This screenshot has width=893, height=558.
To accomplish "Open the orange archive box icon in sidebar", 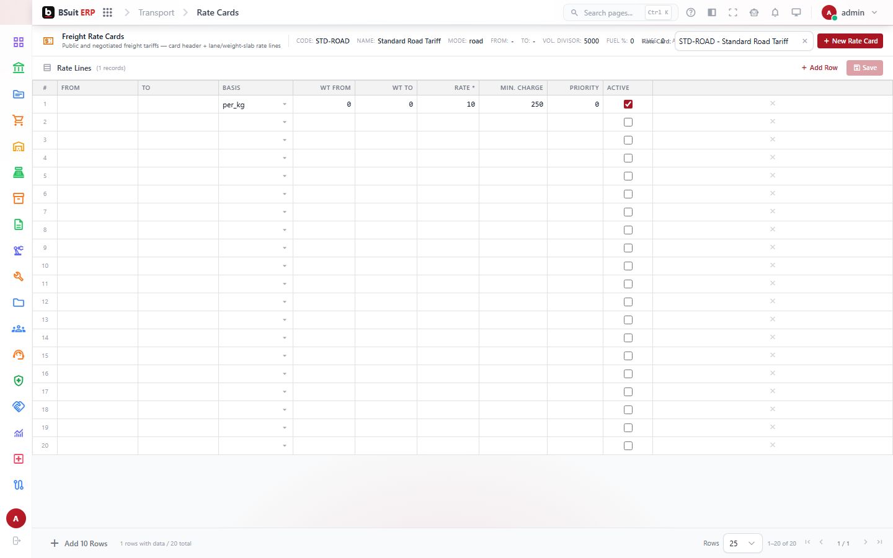I will (19, 198).
